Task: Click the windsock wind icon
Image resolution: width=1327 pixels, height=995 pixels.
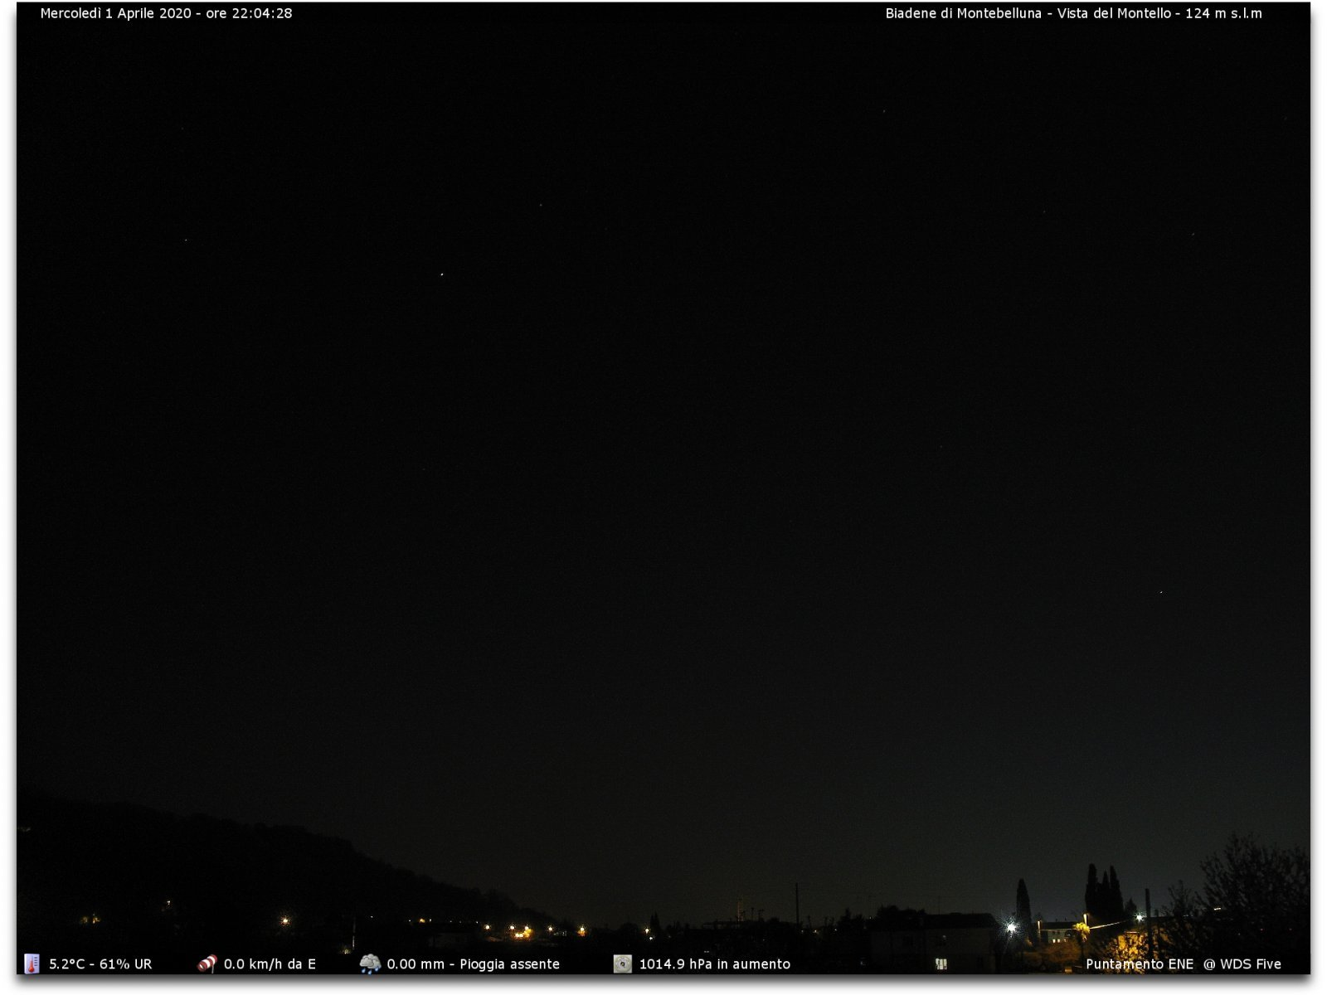Action: [x=207, y=963]
